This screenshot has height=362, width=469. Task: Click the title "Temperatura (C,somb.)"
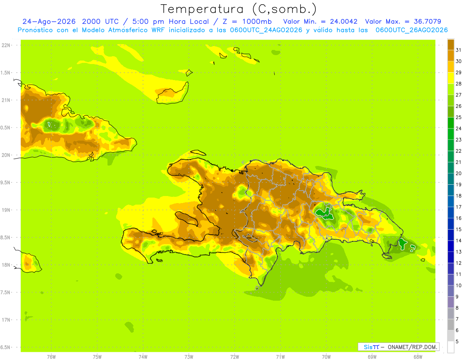(x=238, y=9)
